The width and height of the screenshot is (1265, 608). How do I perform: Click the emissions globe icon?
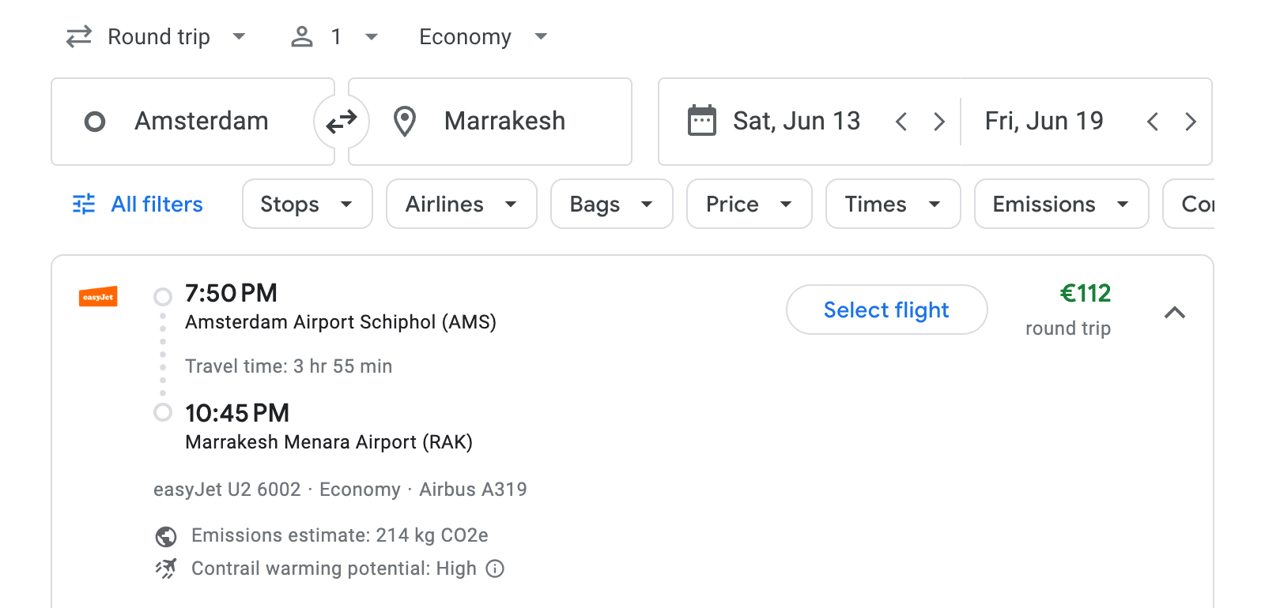[164, 535]
